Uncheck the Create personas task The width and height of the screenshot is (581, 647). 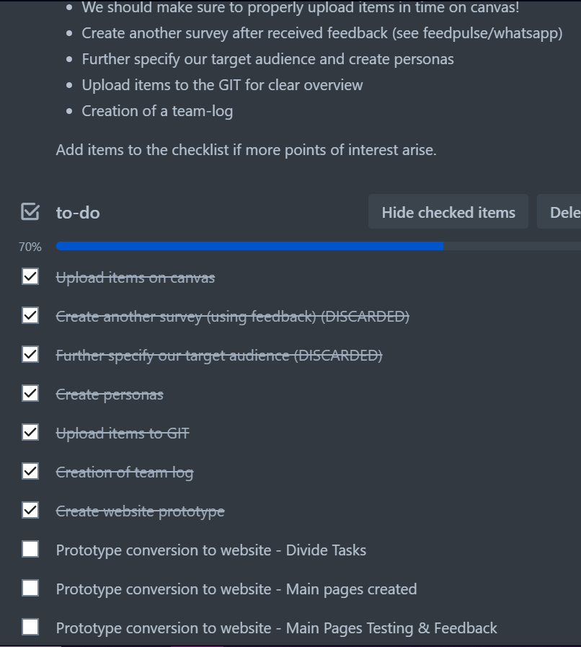[x=30, y=394]
